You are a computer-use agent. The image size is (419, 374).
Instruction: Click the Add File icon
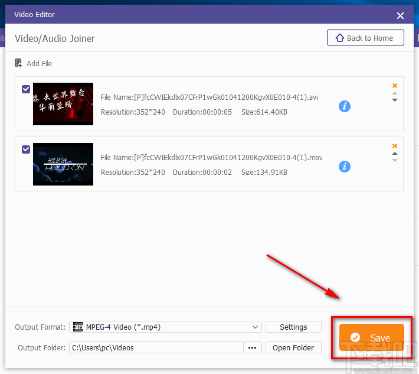[18, 63]
